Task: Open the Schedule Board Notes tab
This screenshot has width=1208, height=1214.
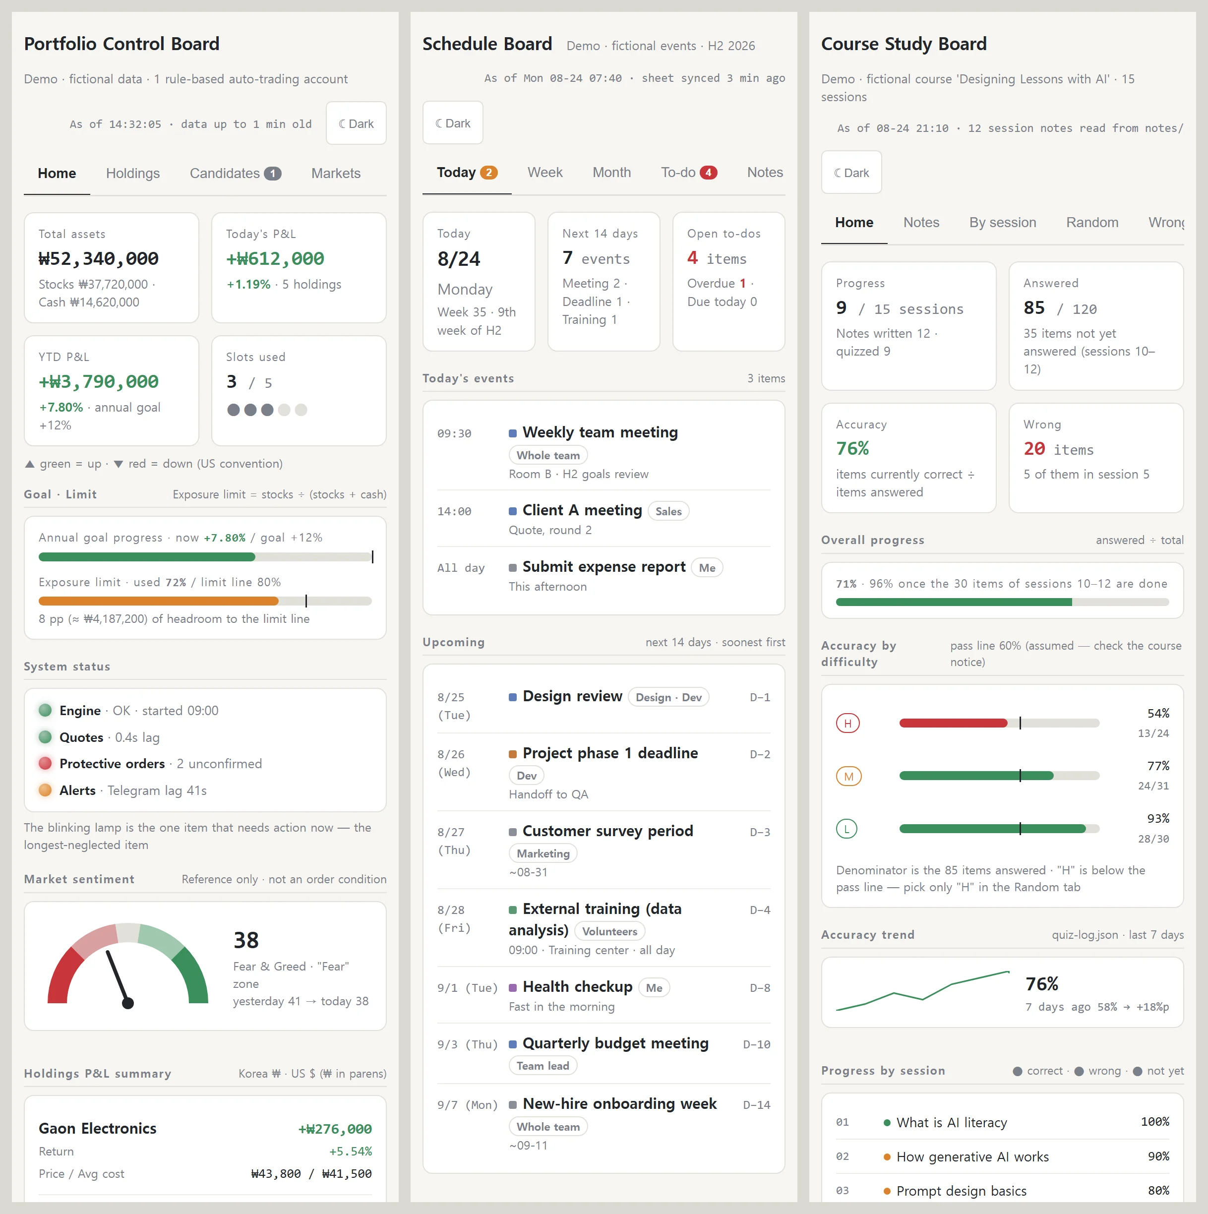Action: (765, 172)
